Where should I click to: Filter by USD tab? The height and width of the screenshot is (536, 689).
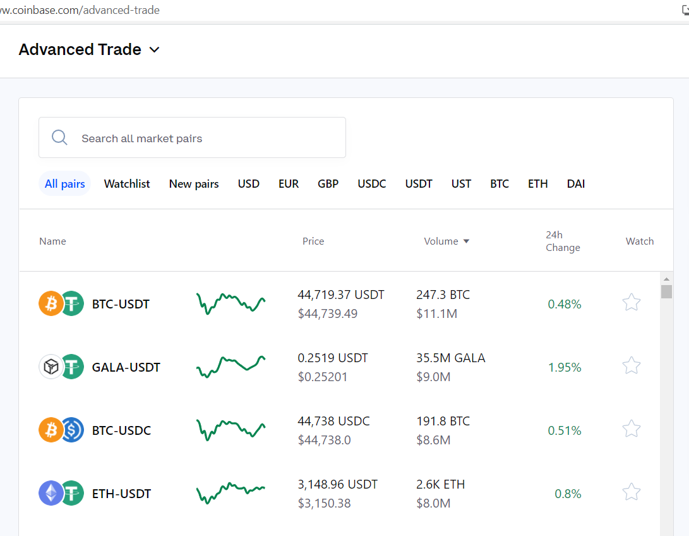(x=249, y=184)
